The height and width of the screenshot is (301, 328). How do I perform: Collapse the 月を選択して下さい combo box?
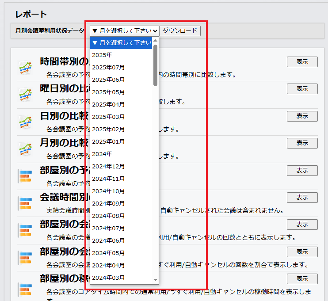coord(124,31)
